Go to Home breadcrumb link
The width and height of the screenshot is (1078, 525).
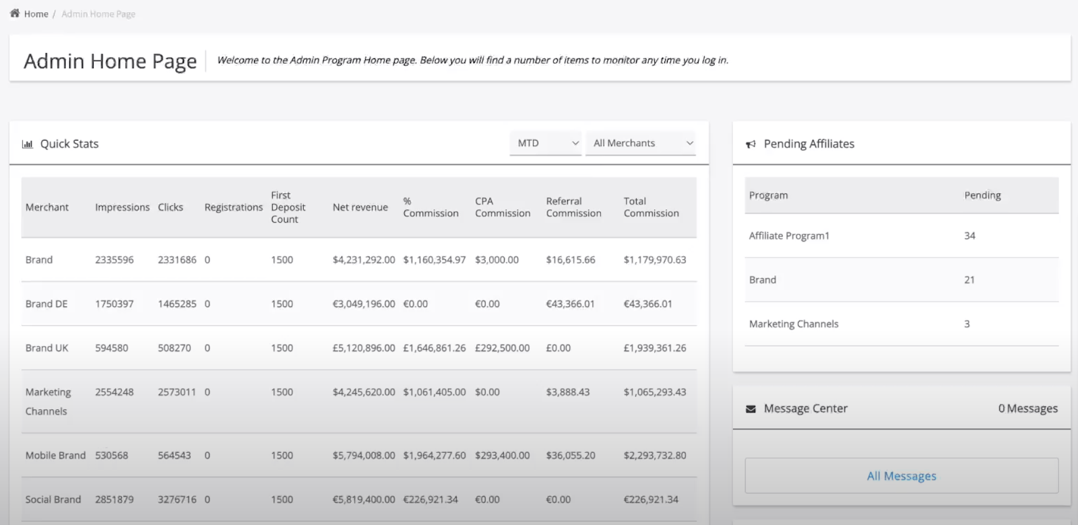(36, 14)
